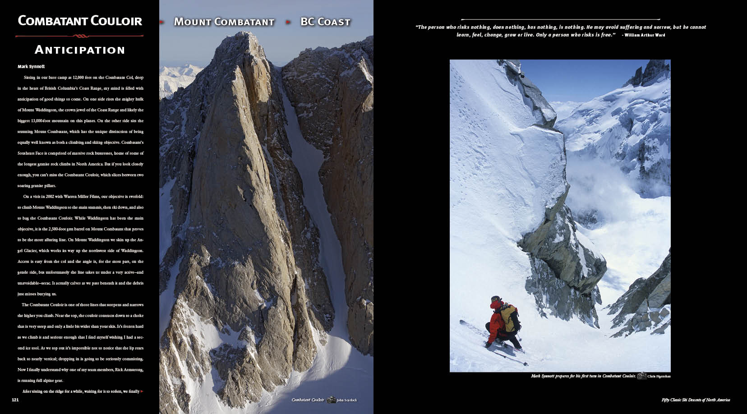Click the William Arthur Ward attribution
The image size is (747, 414).
(x=642, y=35)
